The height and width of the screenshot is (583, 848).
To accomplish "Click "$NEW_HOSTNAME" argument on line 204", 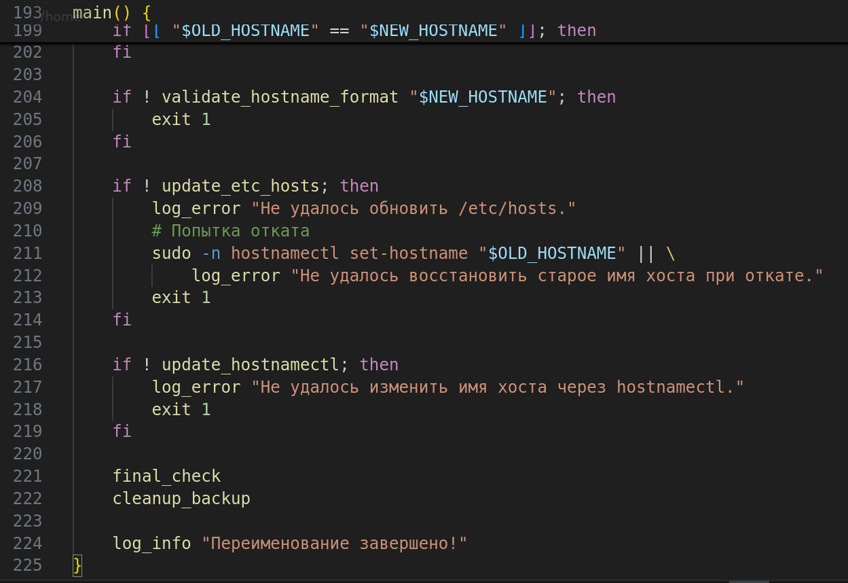I will click(483, 97).
